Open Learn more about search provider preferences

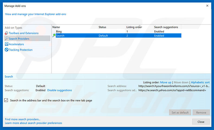pos(33,123)
